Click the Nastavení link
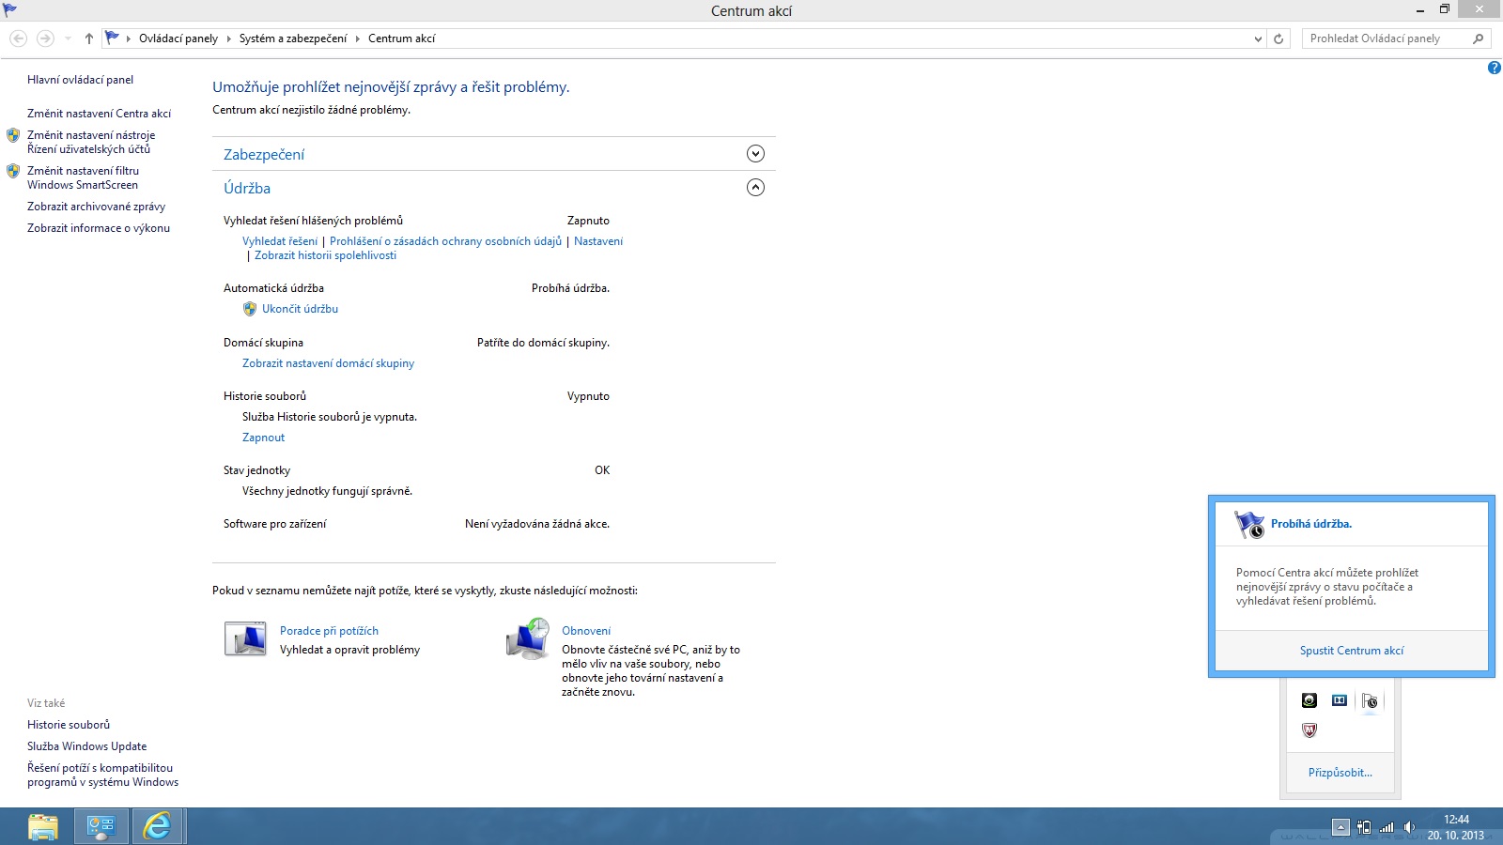Screen dimensions: 1503x845 click(598, 241)
